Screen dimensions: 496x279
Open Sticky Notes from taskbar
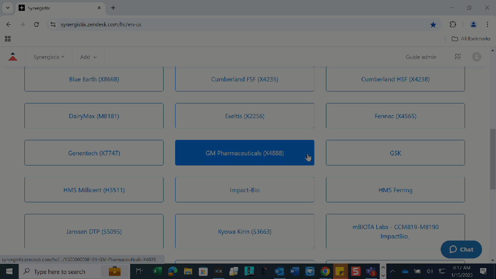[x=340, y=271]
